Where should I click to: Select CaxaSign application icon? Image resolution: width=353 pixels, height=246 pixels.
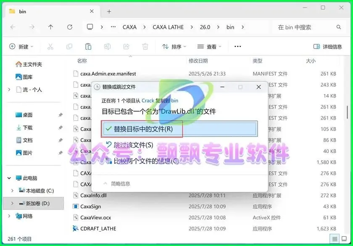75,206
